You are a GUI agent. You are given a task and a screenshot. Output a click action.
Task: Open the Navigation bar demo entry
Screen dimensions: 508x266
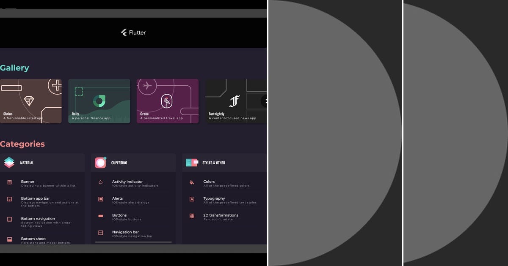(133, 233)
